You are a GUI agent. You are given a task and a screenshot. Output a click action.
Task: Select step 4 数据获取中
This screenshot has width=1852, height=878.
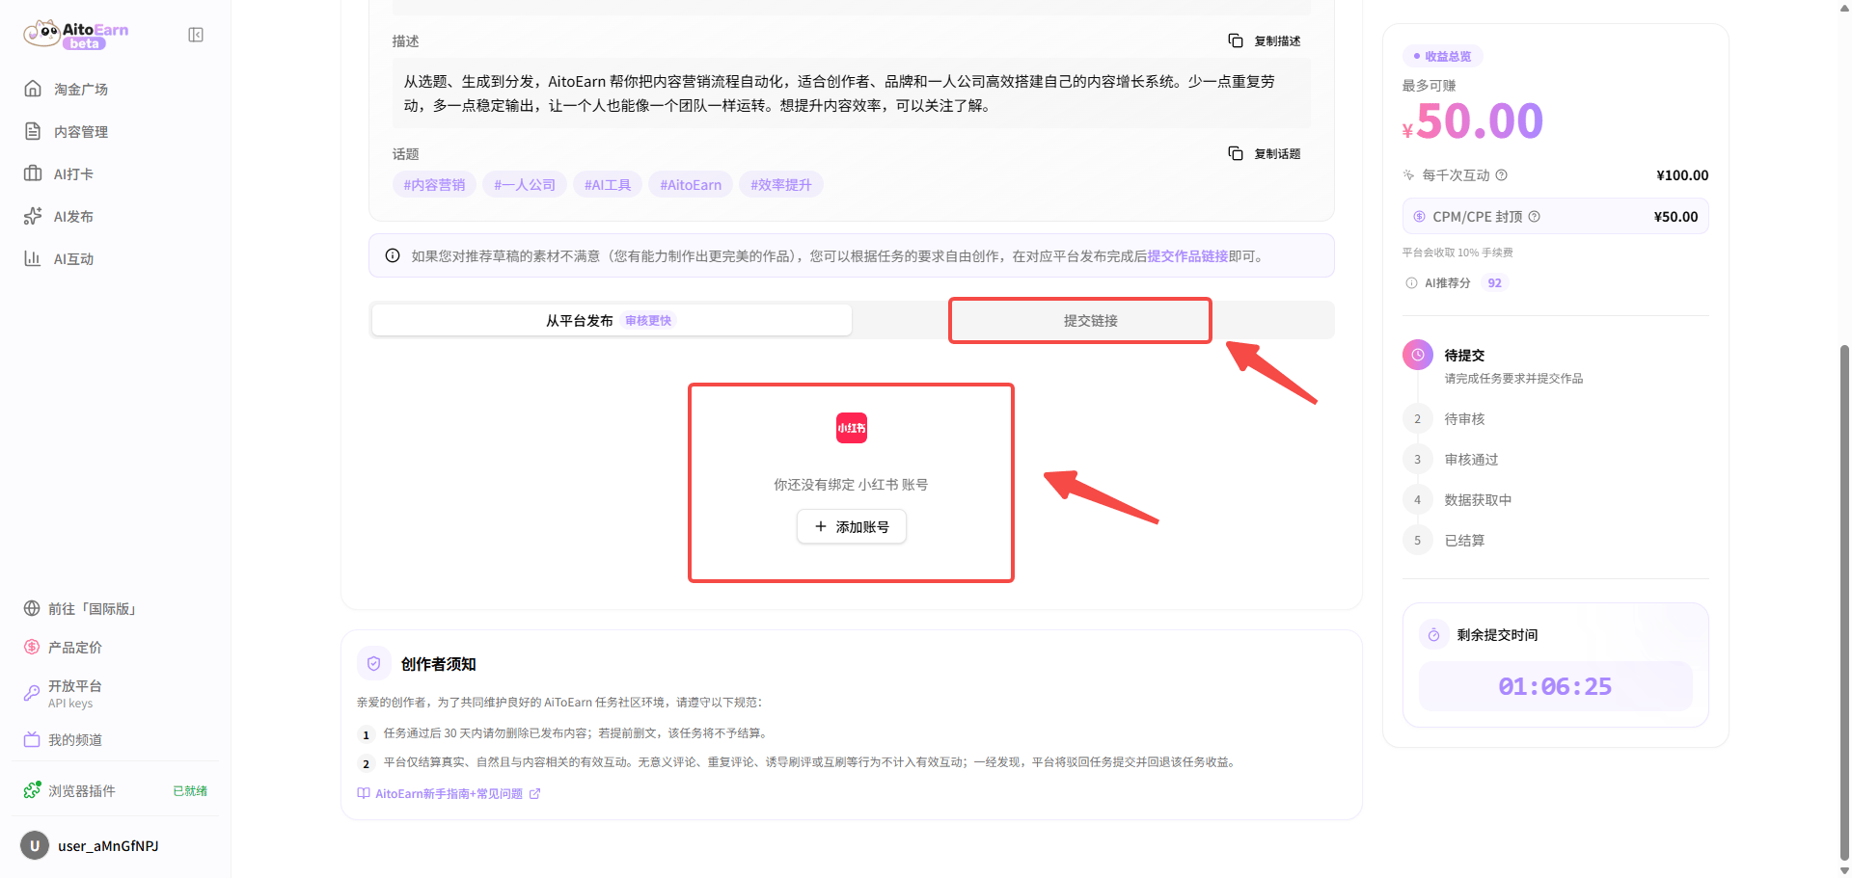[1478, 499]
